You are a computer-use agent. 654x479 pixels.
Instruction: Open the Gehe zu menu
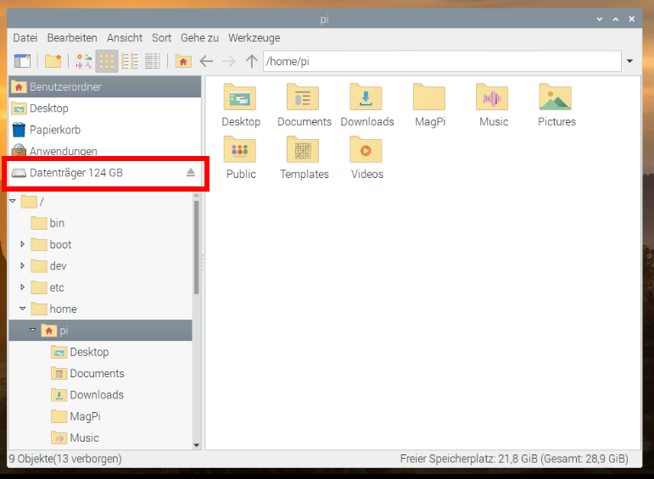(x=199, y=38)
